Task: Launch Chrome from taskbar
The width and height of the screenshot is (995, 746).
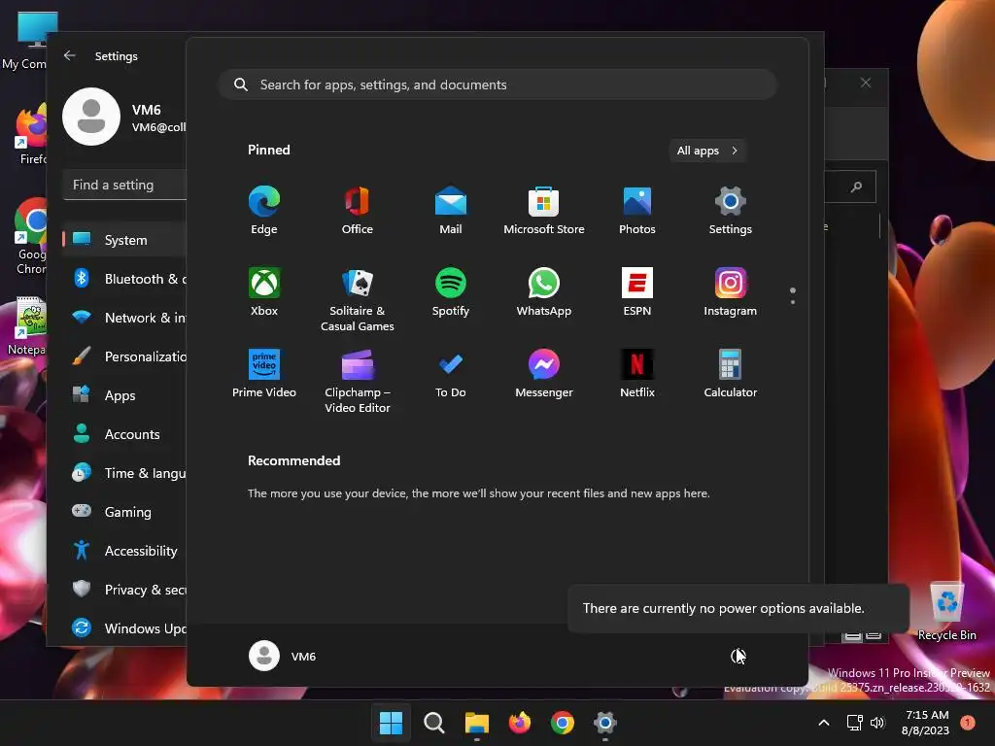Action: pyautogui.click(x=563, y=723)
